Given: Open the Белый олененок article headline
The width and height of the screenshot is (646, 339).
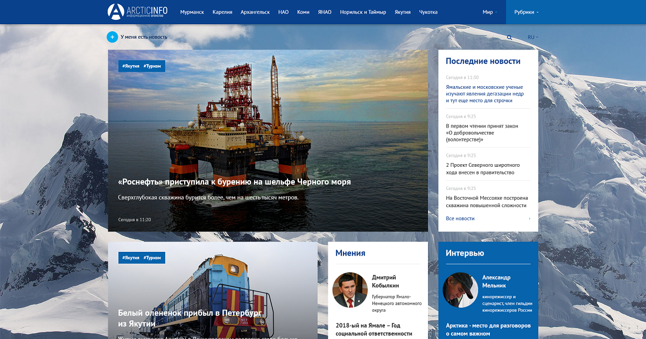Looking at the screenshot, I should [x=191, y=318].
